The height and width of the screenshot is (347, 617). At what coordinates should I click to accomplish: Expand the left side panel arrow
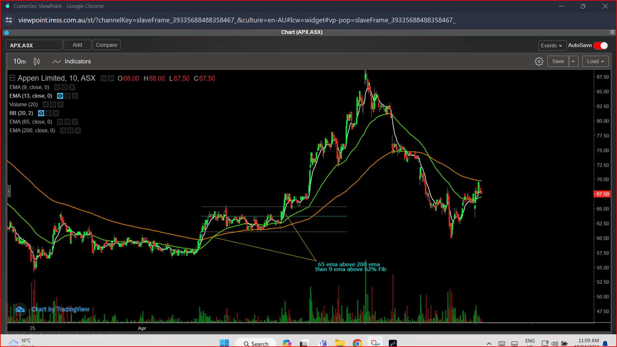tap(9, 191)
